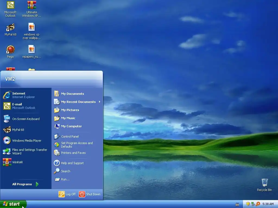Launch WinRAR from the Start menu
Screen dimensions: 278x208
[x=26, y=162]
